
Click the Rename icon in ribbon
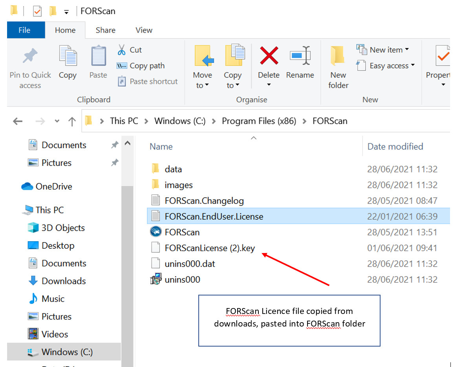pyautogui.click(x=300, y=55)
